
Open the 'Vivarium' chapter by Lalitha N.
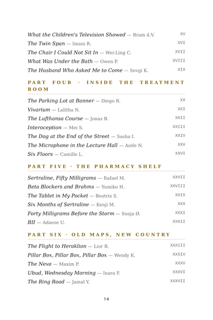click(106, 110)
